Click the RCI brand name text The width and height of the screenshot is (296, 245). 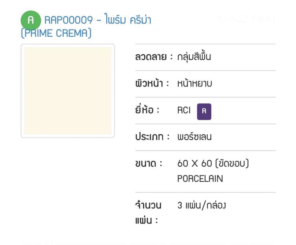(x=184, y=110)
